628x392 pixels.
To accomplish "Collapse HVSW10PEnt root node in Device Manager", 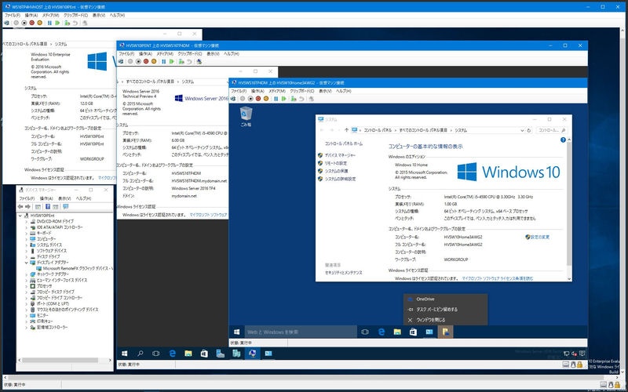I will (x=20, y=216).
